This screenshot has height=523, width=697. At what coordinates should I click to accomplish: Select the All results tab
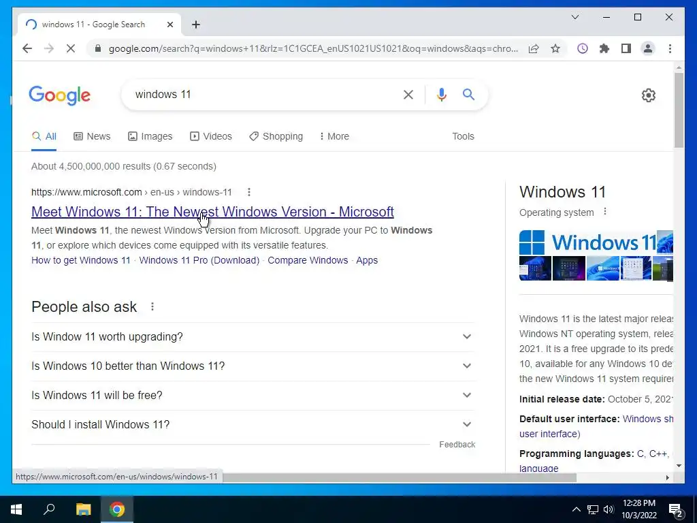(x=44, y=136)
